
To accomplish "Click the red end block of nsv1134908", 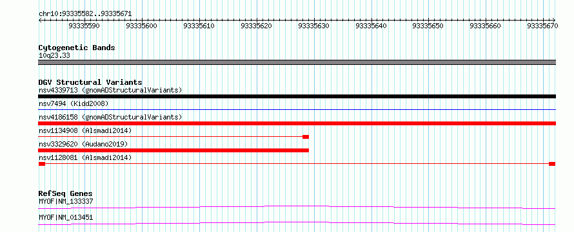I will point(306,137).
